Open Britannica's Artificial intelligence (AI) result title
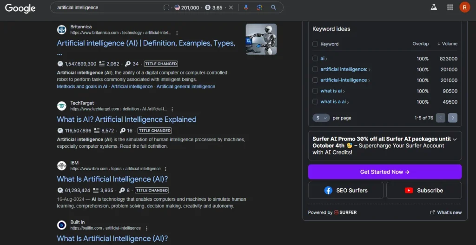Screen dimensions: 476x245 (146, 43)
